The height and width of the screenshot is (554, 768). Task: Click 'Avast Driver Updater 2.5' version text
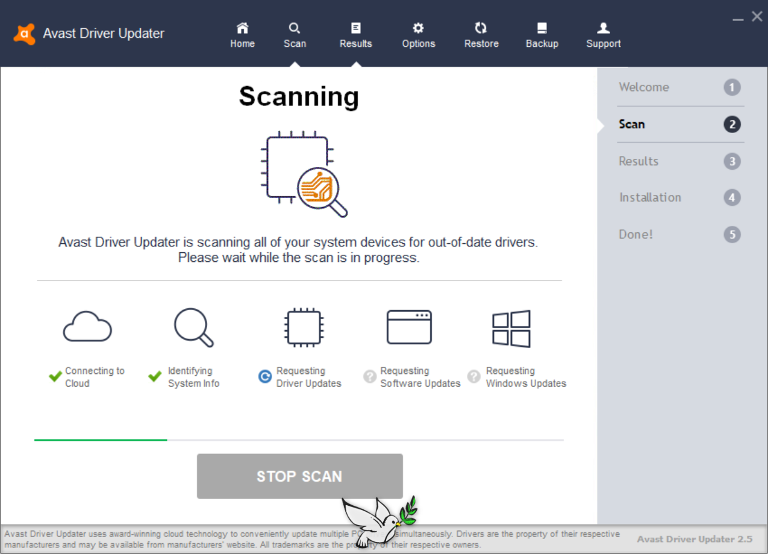[x=695, y=539]
